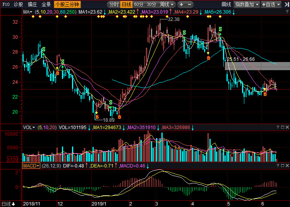This screenshot has width=290, height=207.
Task: Switch to 日线 daily chart period
Action: (126, 5)
